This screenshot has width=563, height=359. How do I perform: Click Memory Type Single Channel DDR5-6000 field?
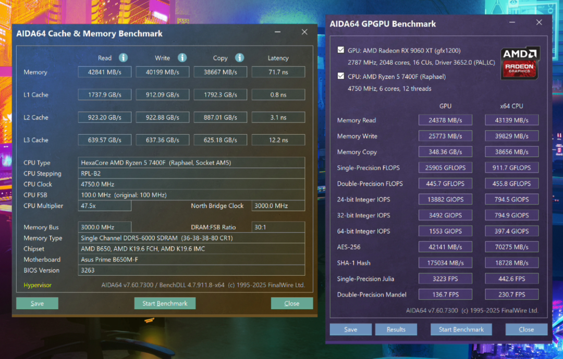pyautogui.click(x=191, y=238)
